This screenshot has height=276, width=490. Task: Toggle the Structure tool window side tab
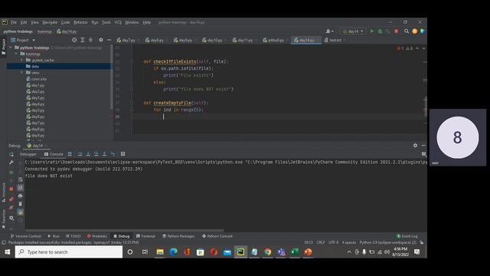pos(3,192)
